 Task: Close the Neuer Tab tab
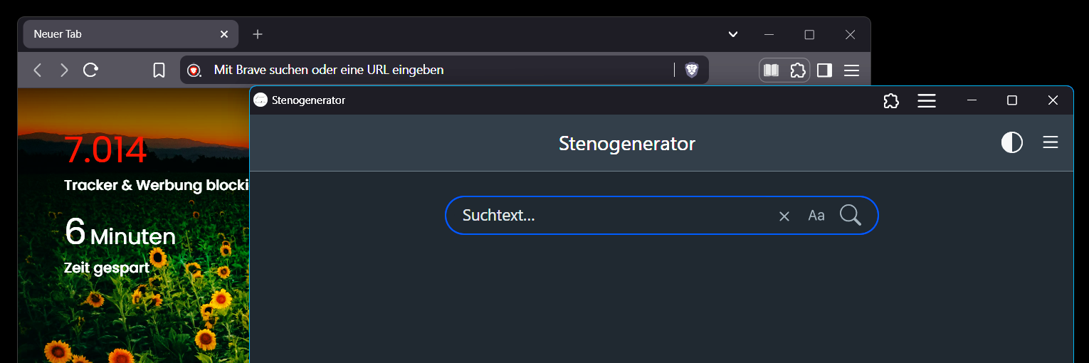point(224,34)
